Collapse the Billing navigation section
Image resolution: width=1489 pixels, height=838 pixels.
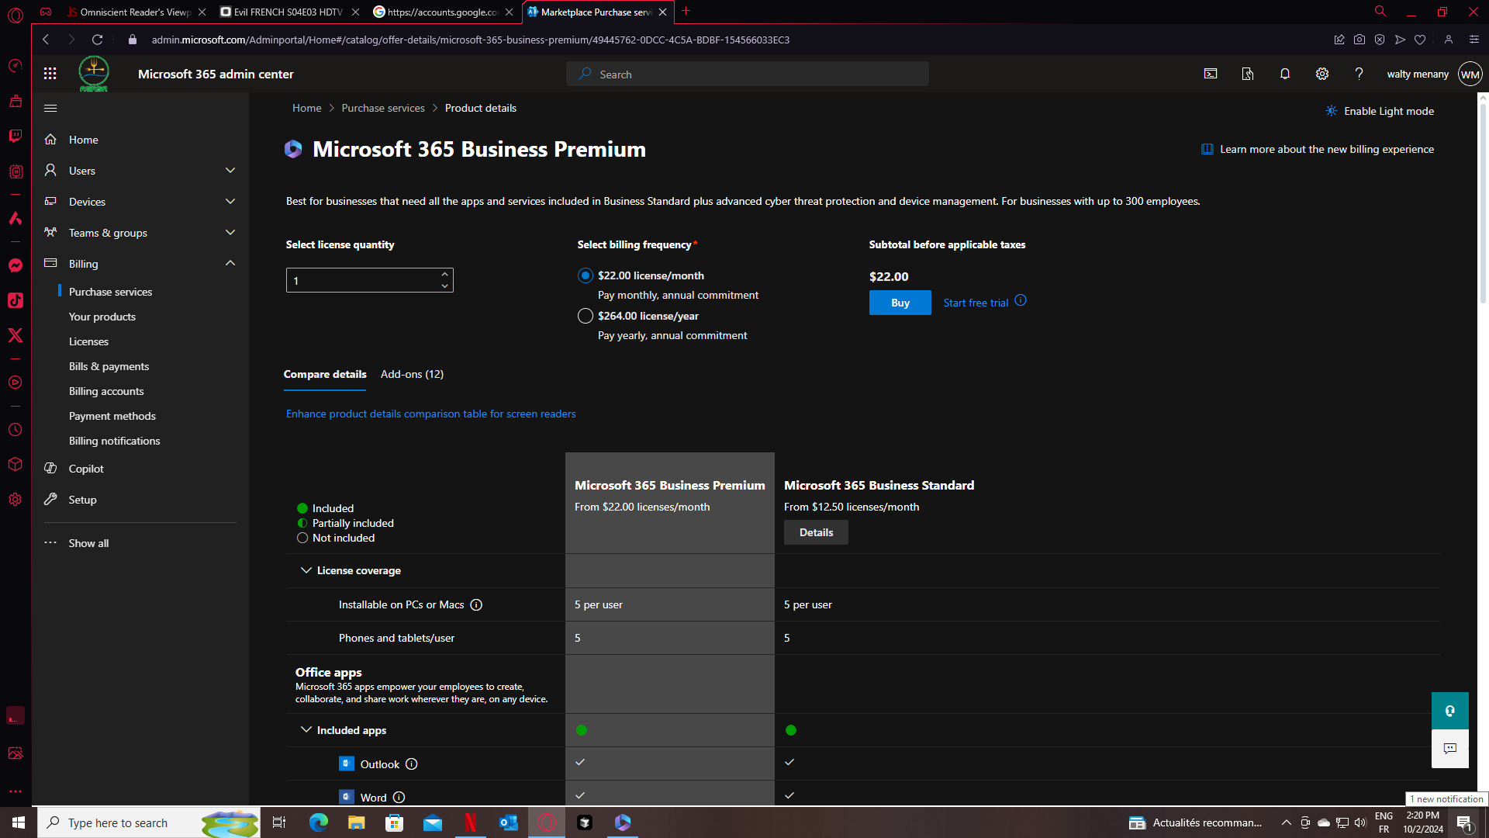pyautogui.click(x=230, y=264)
